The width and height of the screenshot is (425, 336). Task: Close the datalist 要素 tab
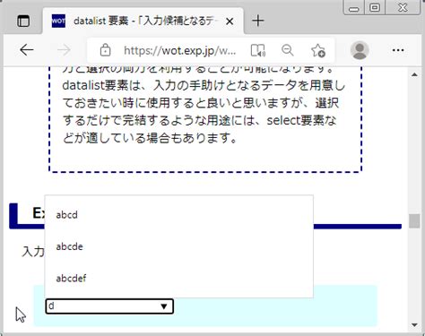230,22
